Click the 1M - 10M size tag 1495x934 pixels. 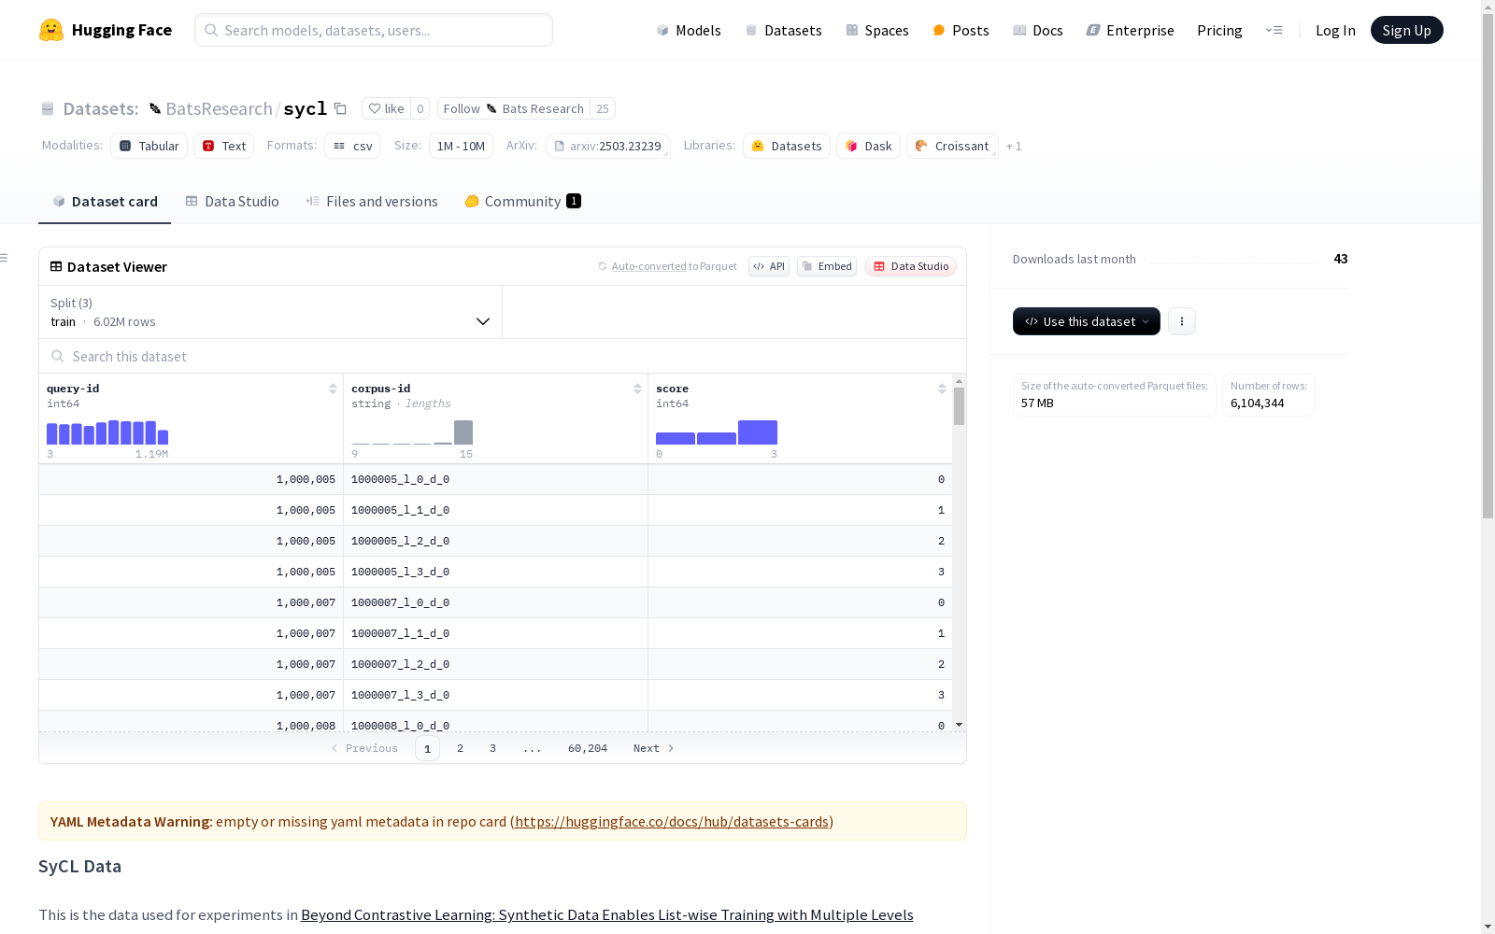point(461,146)
